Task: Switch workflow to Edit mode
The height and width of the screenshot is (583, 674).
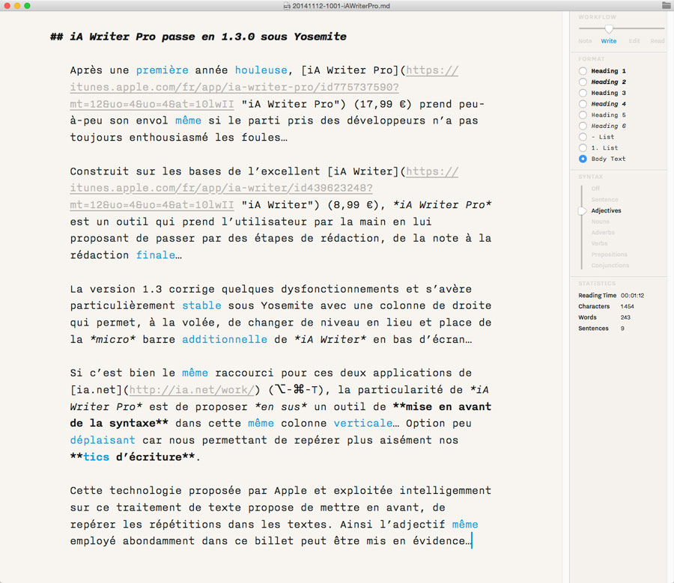Action: (634, 41)
